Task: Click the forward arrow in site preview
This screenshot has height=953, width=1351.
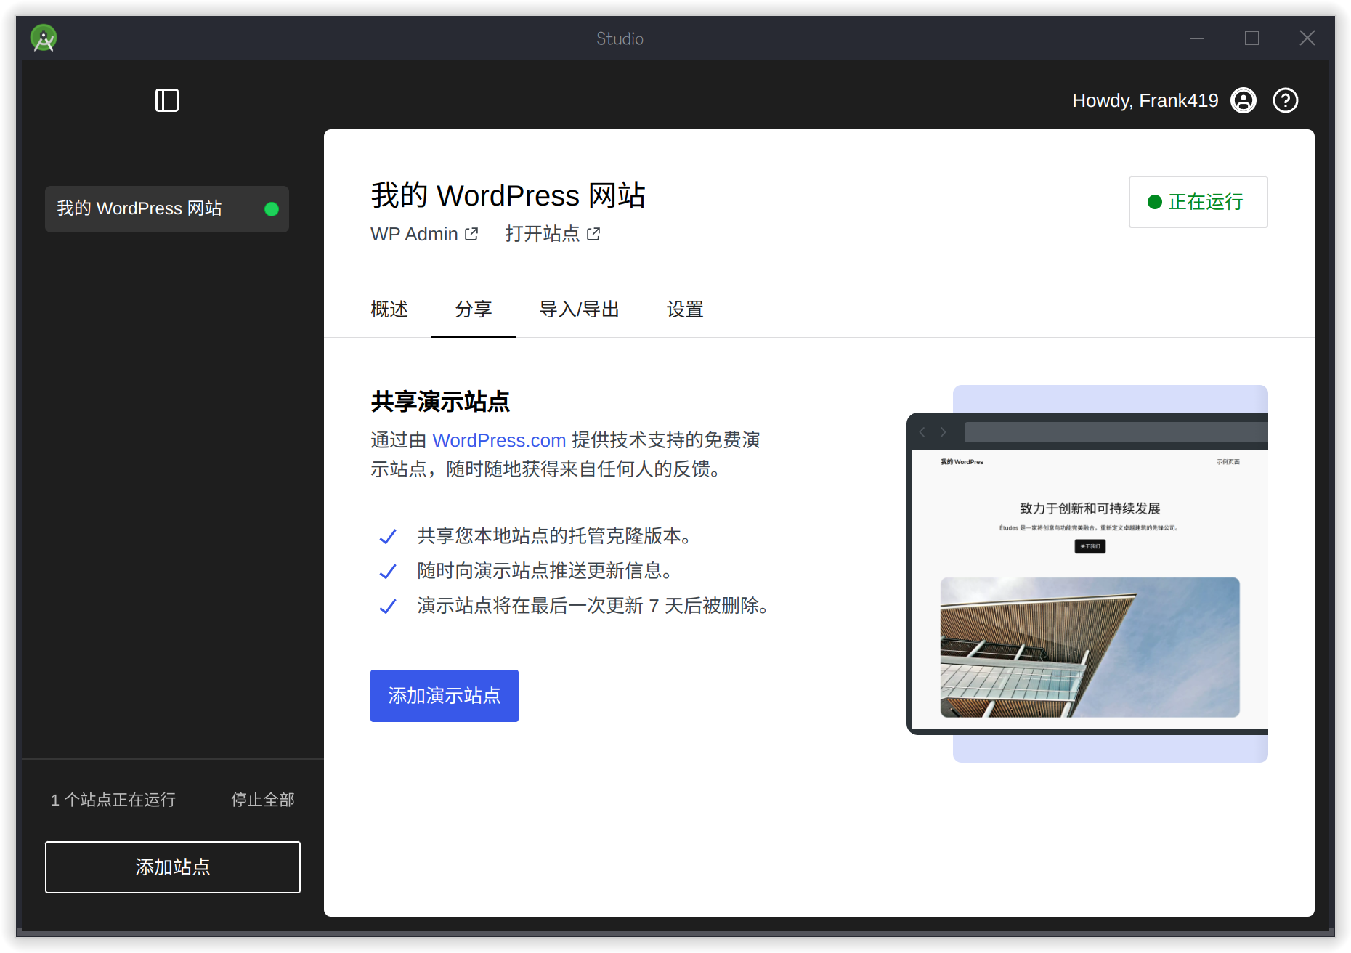Action: coord(943,432)
